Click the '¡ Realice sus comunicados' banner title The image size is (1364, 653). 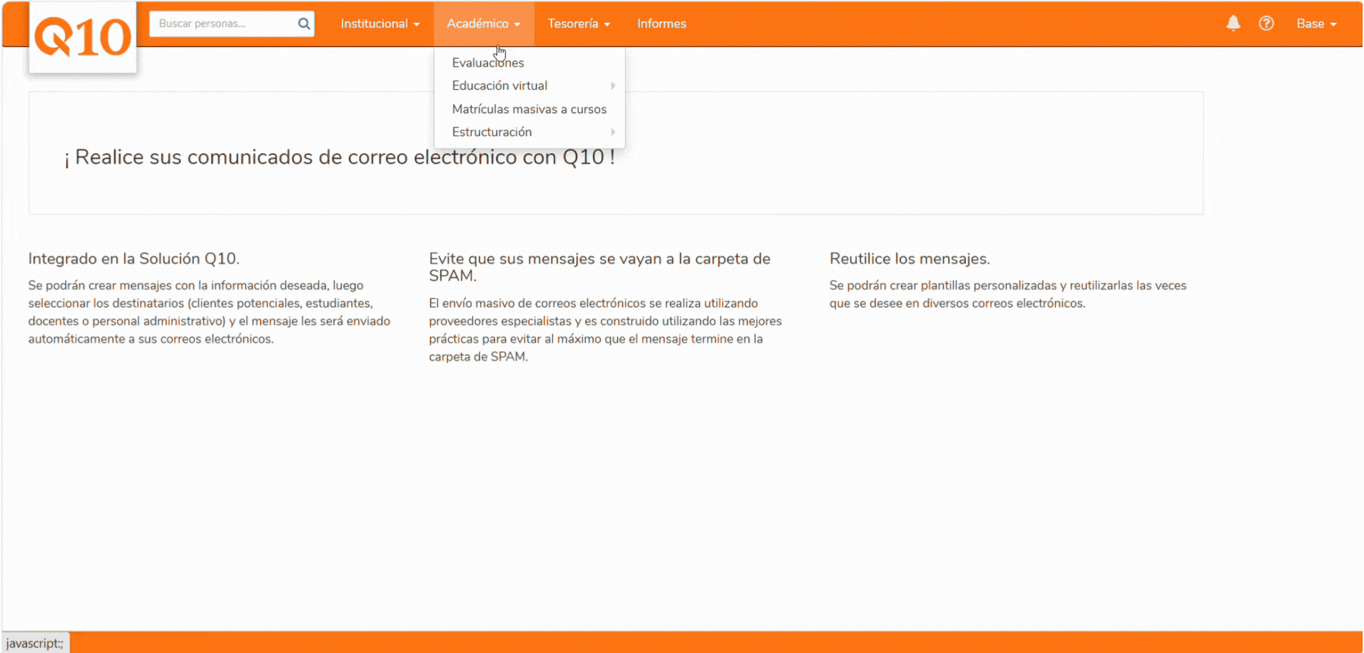pyautogui.click(x=340, y=158)
